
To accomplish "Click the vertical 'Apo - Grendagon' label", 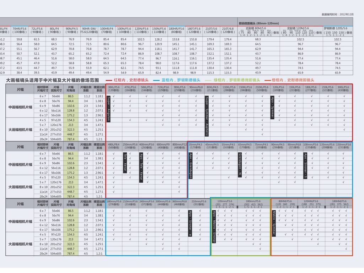I will click(191, 166).
